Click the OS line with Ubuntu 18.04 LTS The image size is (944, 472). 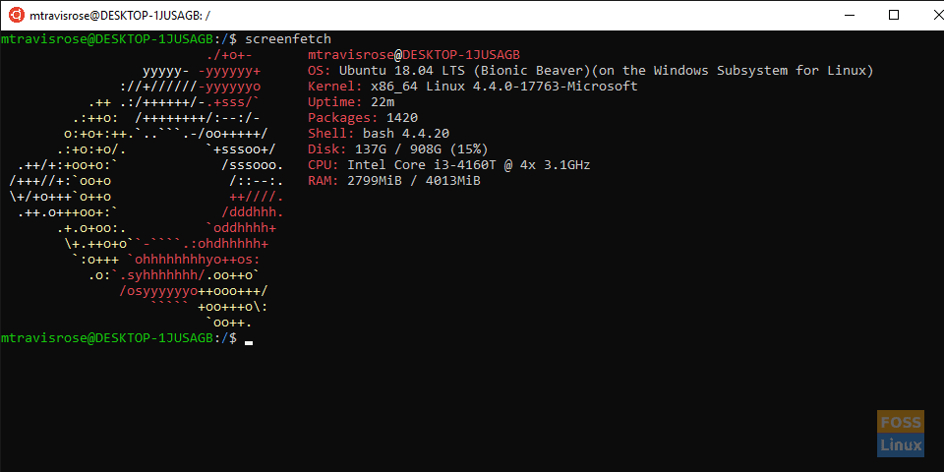point(590,71)
